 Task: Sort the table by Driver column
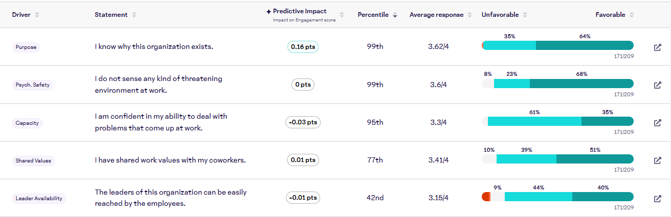point(37,15)
